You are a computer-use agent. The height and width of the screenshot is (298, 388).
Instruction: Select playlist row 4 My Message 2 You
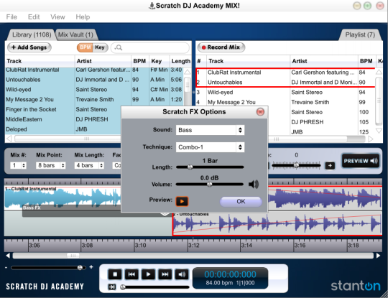(285, 102)
